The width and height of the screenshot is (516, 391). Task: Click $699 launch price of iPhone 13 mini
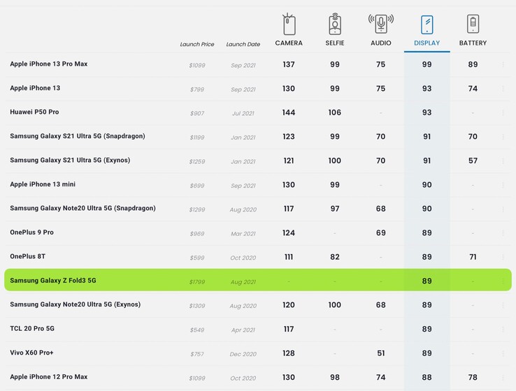pos(197,186)
